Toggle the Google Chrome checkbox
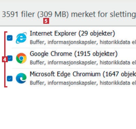Image resolution: width=136 pixels, height=129 pixels. tap(10, 58)
